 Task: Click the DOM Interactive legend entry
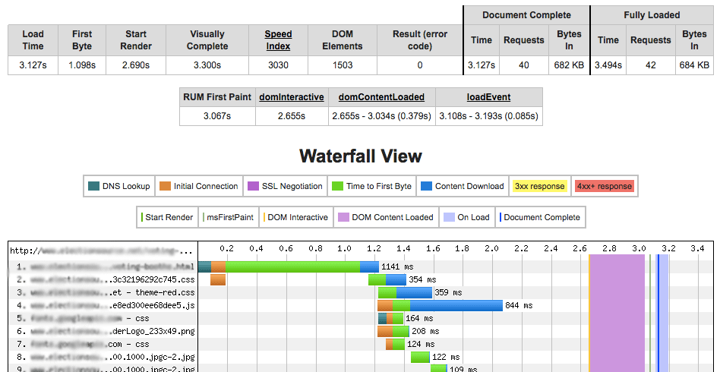[x=295, y=217]
